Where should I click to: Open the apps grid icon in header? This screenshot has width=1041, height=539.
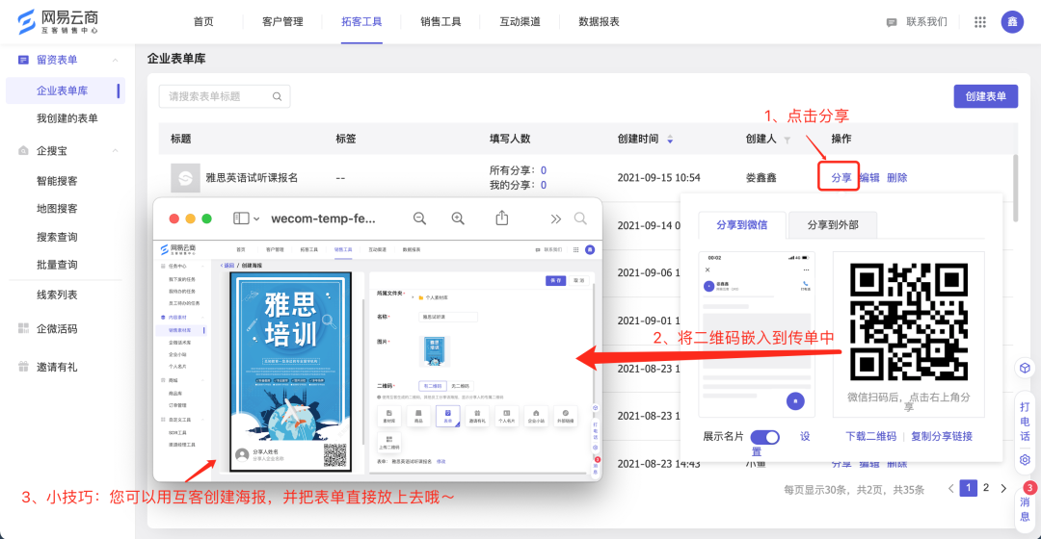tap(980, 22)
